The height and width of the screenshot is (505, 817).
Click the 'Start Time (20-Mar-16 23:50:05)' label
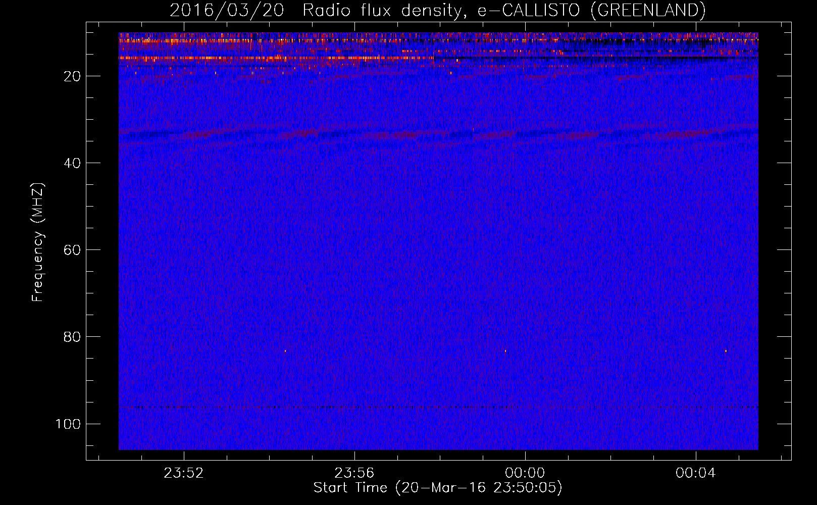[438, 488]
